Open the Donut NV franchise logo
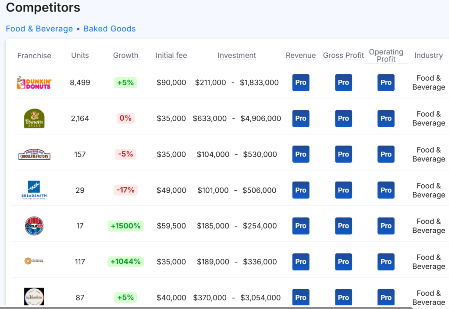 [x=34, y=226]
